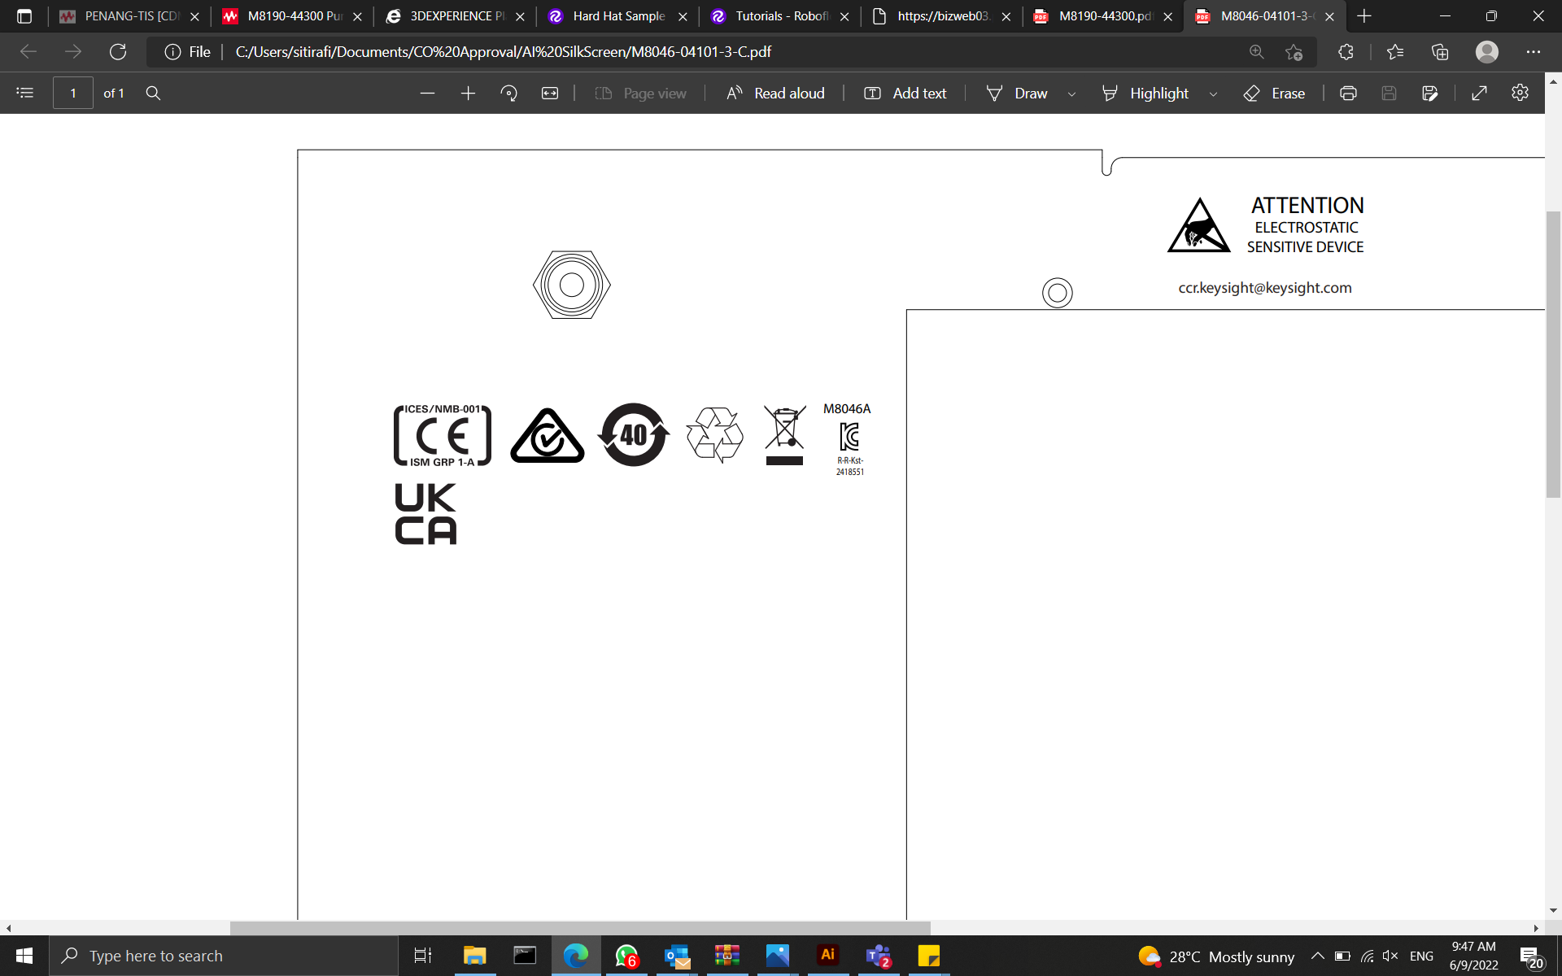The height and width of the screenshot is (976, 1562).
Task: Expand the Draw options dropdown arrow
Action: 1071,94
